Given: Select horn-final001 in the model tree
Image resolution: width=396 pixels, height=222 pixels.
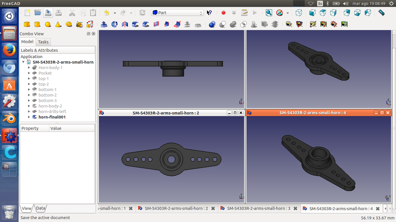Looking at the screenshot, I should point(52,117).
